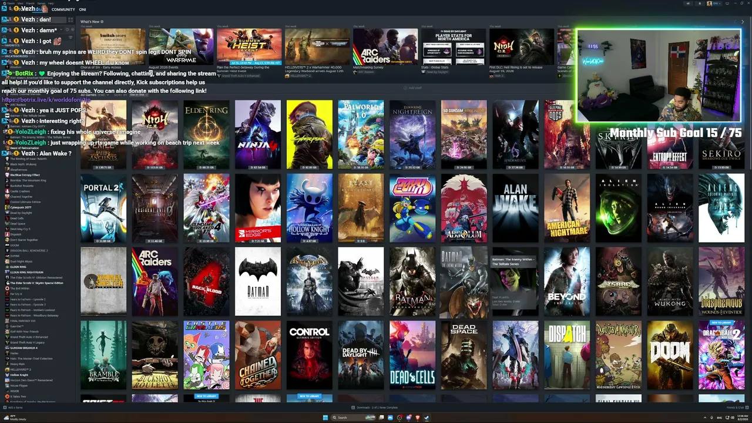This screenshot has width=752, height=423.
Task: Open the ARC Raiders library cover
Action: pyautogui.click(x=155, y=281)
